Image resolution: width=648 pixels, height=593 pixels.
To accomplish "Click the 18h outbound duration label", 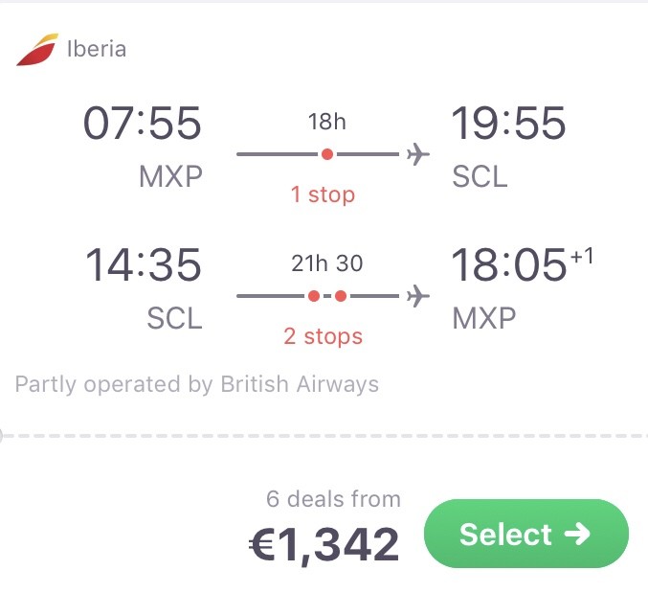I will click(327, 122).
